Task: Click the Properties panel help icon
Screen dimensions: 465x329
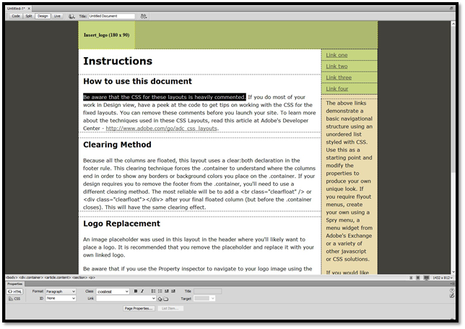Action: (x=452, y=291)
